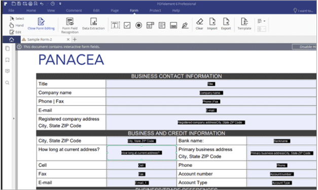Select the check box form tool
Image resolution: width=318 pixels, height=190 pixels.
point(127,25)
